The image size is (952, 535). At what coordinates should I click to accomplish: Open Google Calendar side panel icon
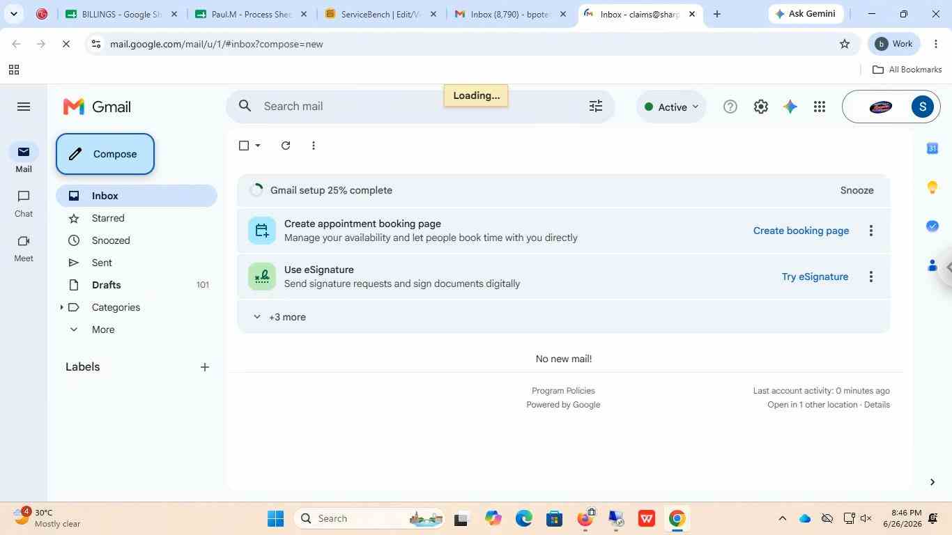[x=932, y=148]
